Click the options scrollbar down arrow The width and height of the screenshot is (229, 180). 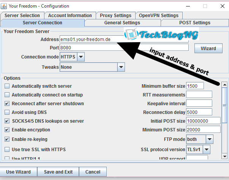224,156
